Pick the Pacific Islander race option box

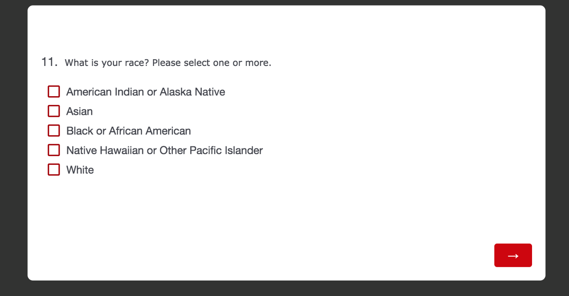(x=54, y=150)
